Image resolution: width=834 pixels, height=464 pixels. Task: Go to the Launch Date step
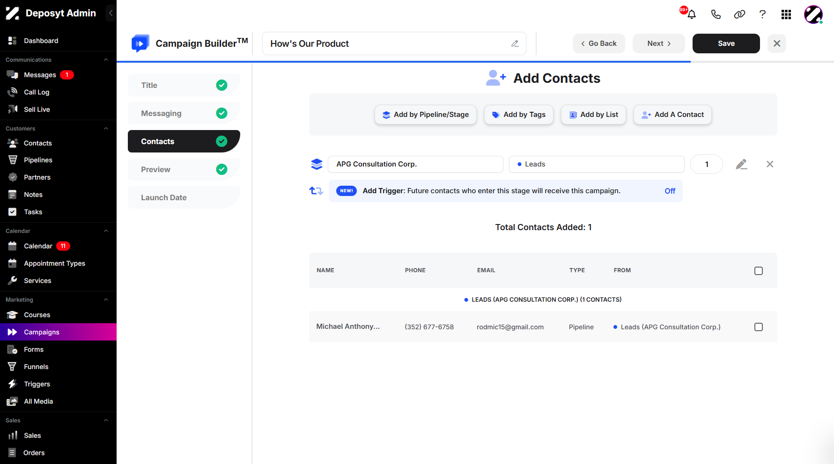184,197
